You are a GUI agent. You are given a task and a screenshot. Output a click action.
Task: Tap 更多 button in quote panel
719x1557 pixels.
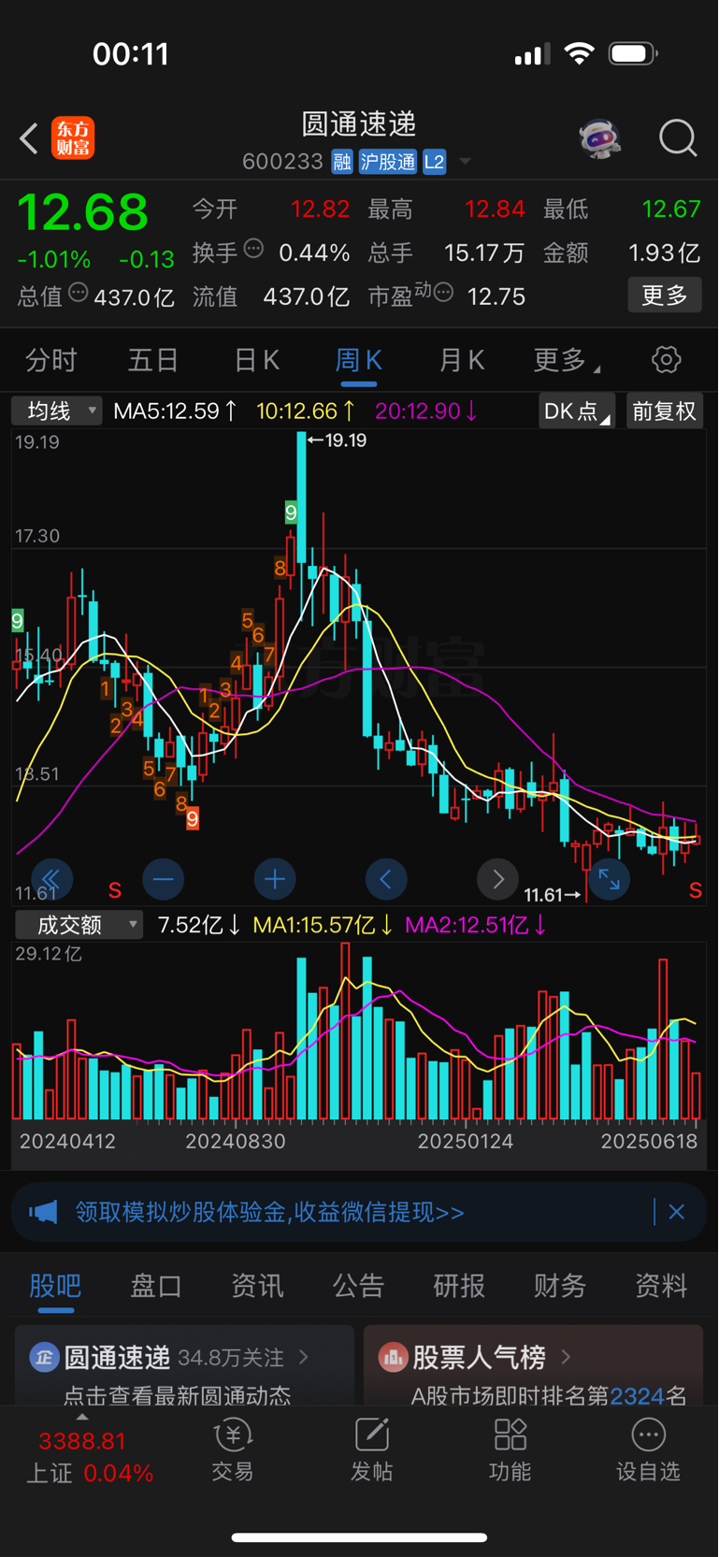pos(665,296)
